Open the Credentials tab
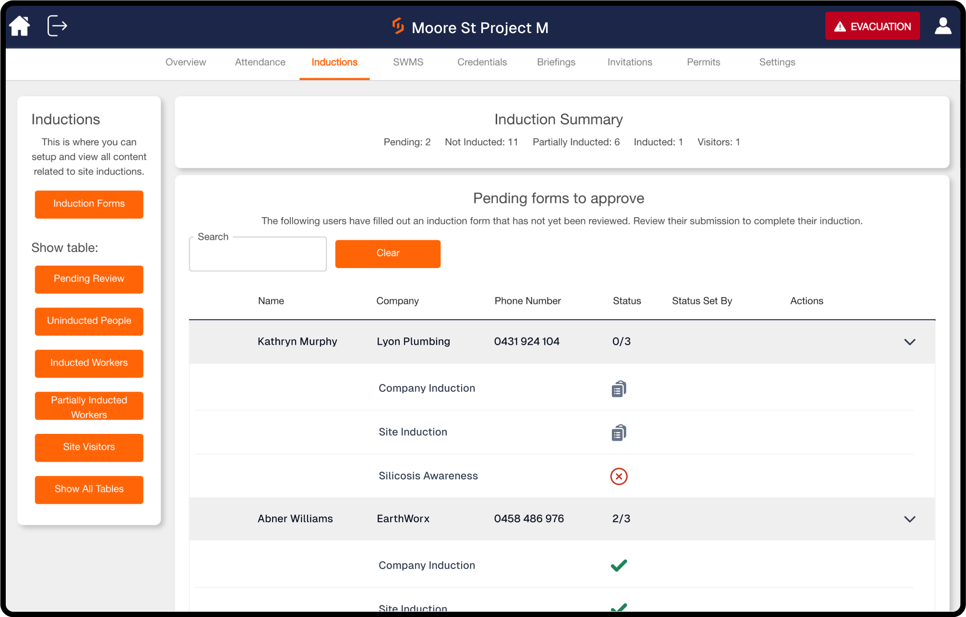This screenshot has width=966, height=617. click(482, 62)
